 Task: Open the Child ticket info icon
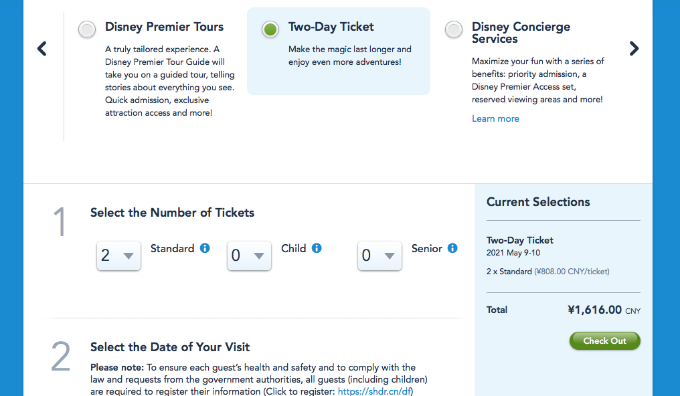[317, 248]
